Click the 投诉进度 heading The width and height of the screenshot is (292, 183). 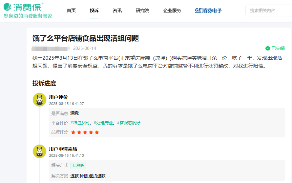44,83
